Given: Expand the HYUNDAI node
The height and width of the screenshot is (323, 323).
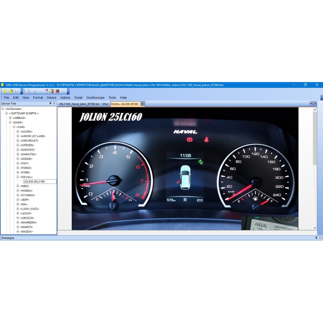Looking at the screenshot, I should click(x=18, y=195).
